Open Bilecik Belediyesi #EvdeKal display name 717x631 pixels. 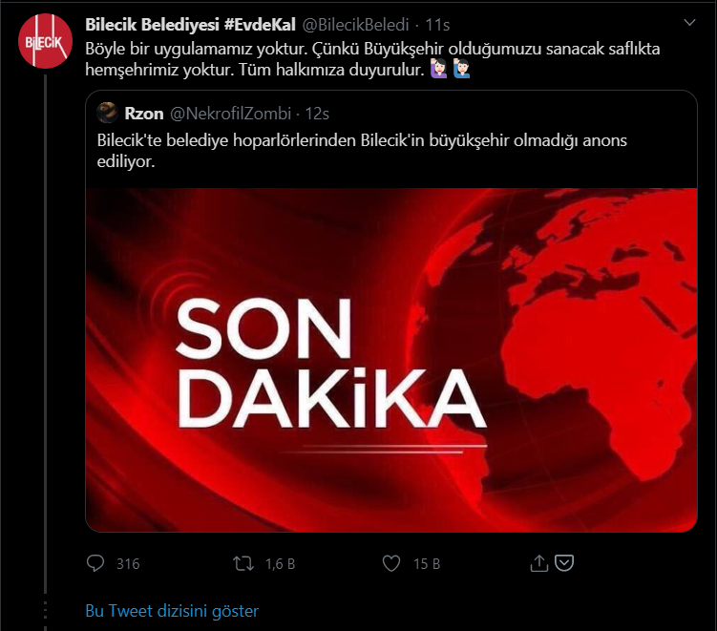[190, 25]
